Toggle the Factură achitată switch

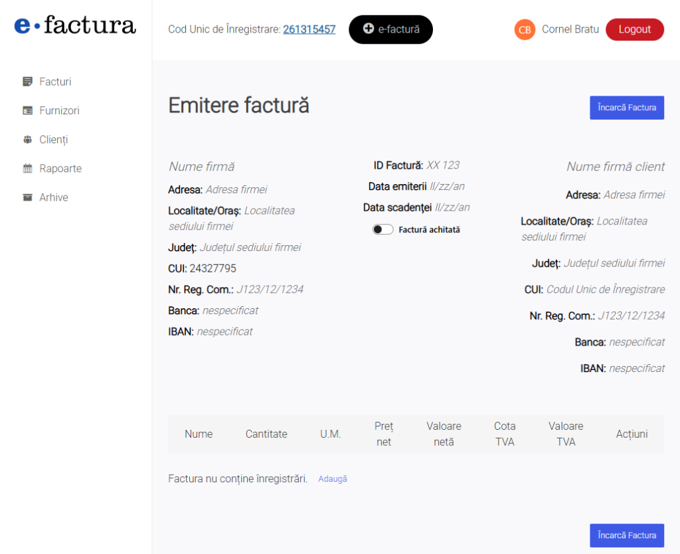(382, 230)
